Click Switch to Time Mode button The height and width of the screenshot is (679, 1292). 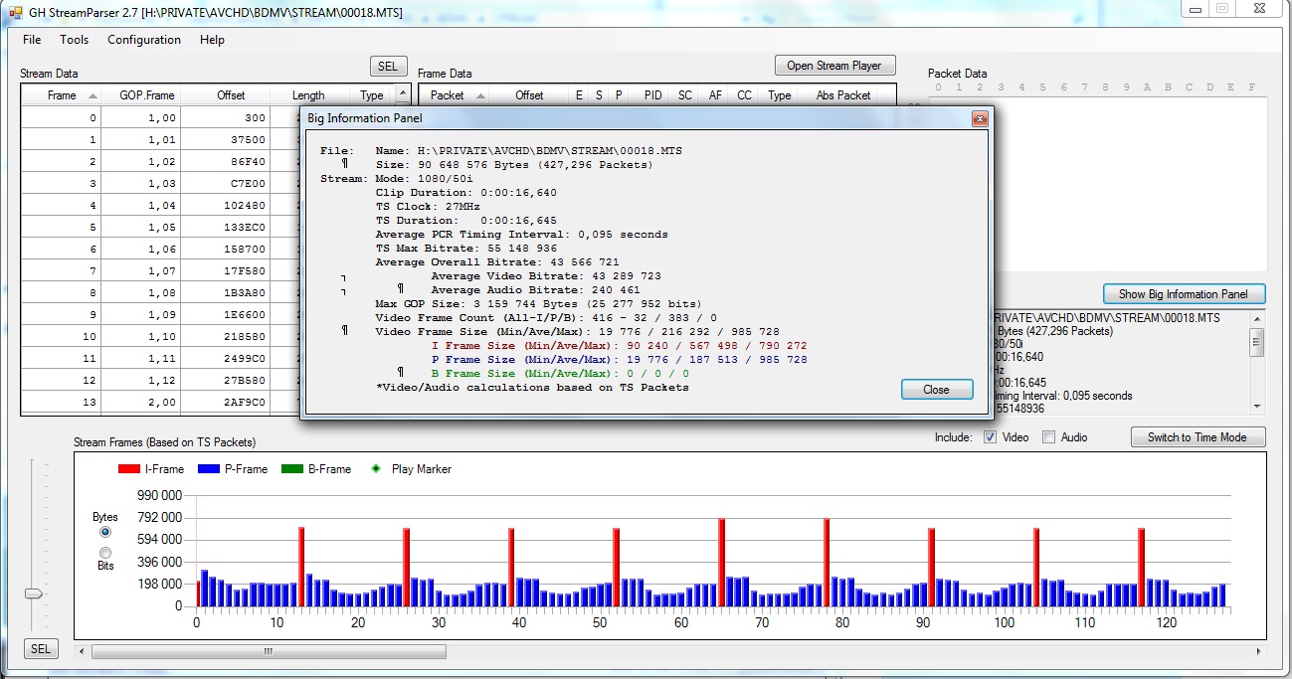[x=1198, y=437]
